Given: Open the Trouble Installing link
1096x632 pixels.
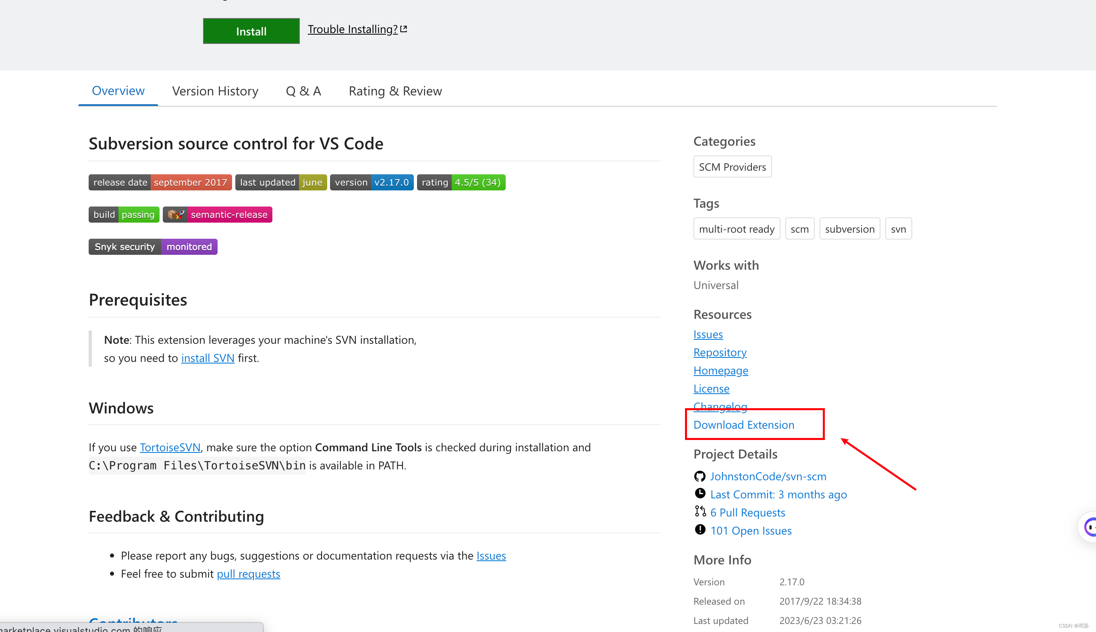Looking at the screenshot, I should (x=353, y=29).
